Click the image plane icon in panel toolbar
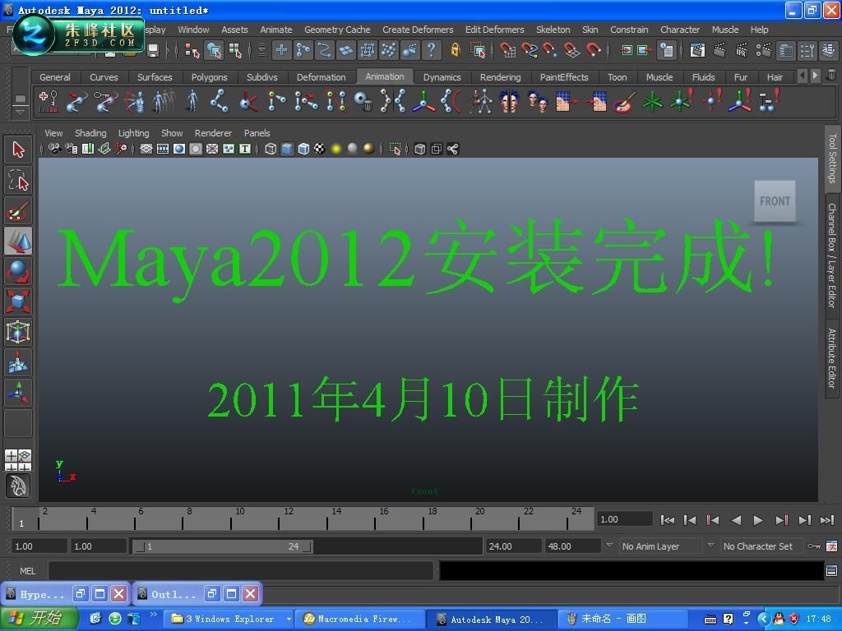 [x=104, y=149]
